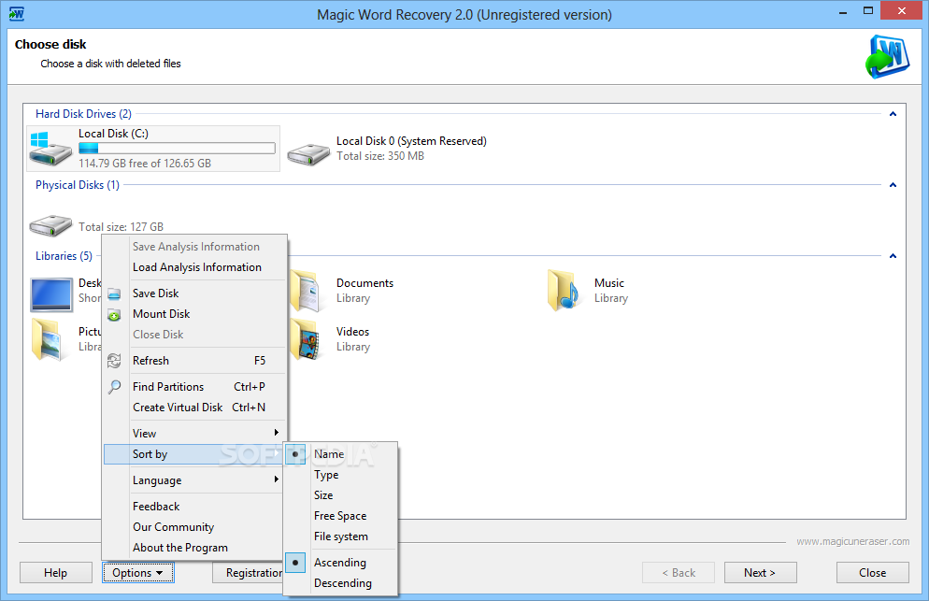
Task: Click the Close button at bottom
Action: [873, 573]
